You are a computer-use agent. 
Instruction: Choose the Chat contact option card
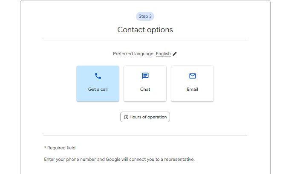(x=145, y=84)
